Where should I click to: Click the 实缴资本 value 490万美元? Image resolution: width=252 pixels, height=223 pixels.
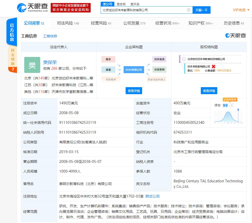click(182, 103)
